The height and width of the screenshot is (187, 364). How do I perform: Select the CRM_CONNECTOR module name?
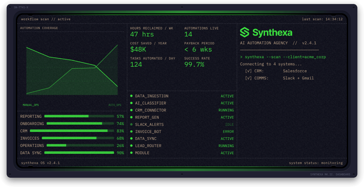[151, 110]
